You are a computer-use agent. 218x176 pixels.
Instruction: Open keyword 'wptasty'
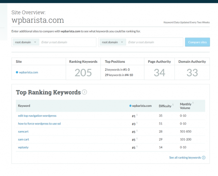click(x=23, y=147)
